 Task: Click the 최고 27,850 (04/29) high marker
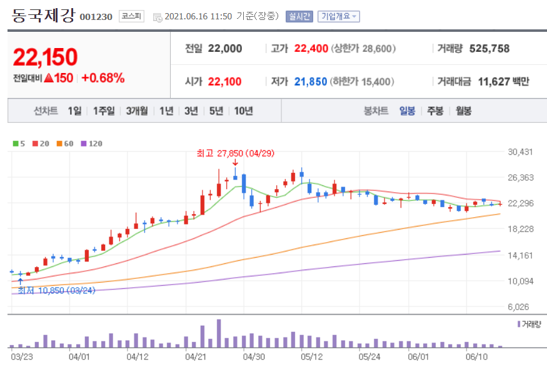pos(236,153)
